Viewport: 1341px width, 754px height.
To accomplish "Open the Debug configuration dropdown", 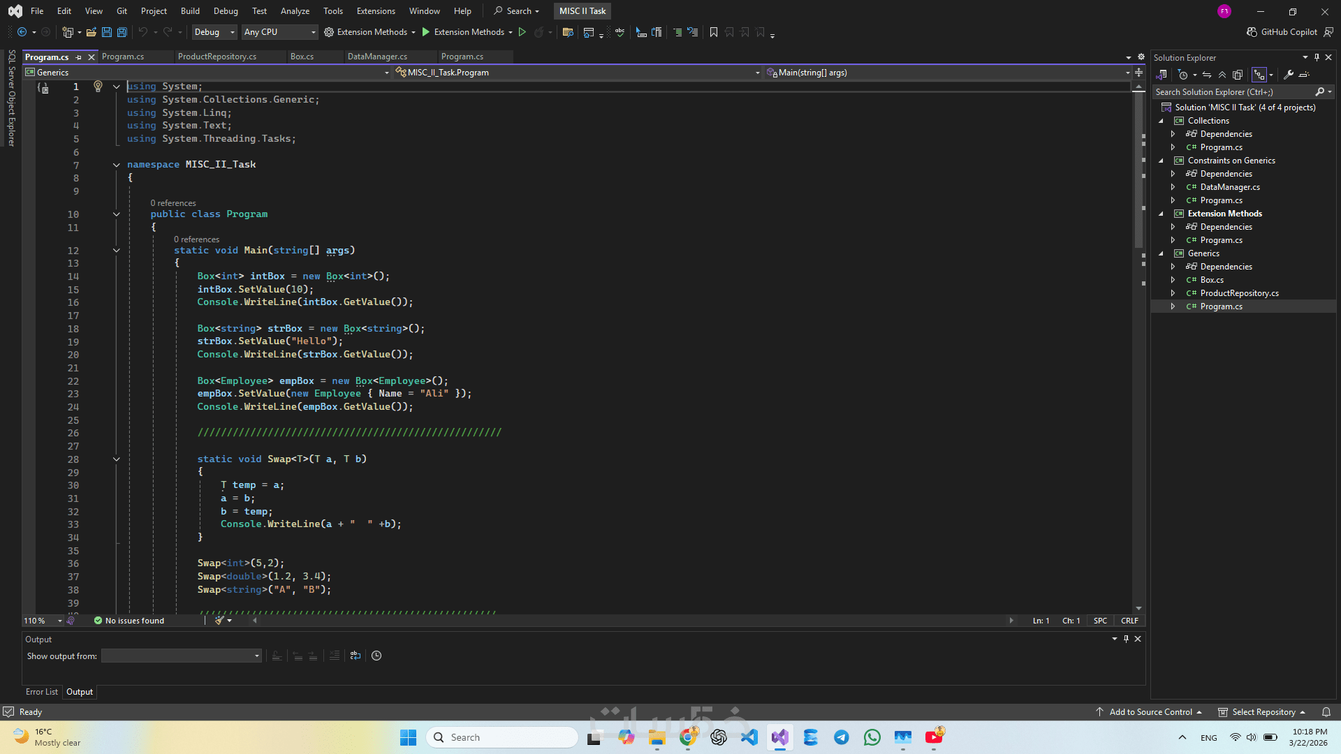I will click(214, 32).
